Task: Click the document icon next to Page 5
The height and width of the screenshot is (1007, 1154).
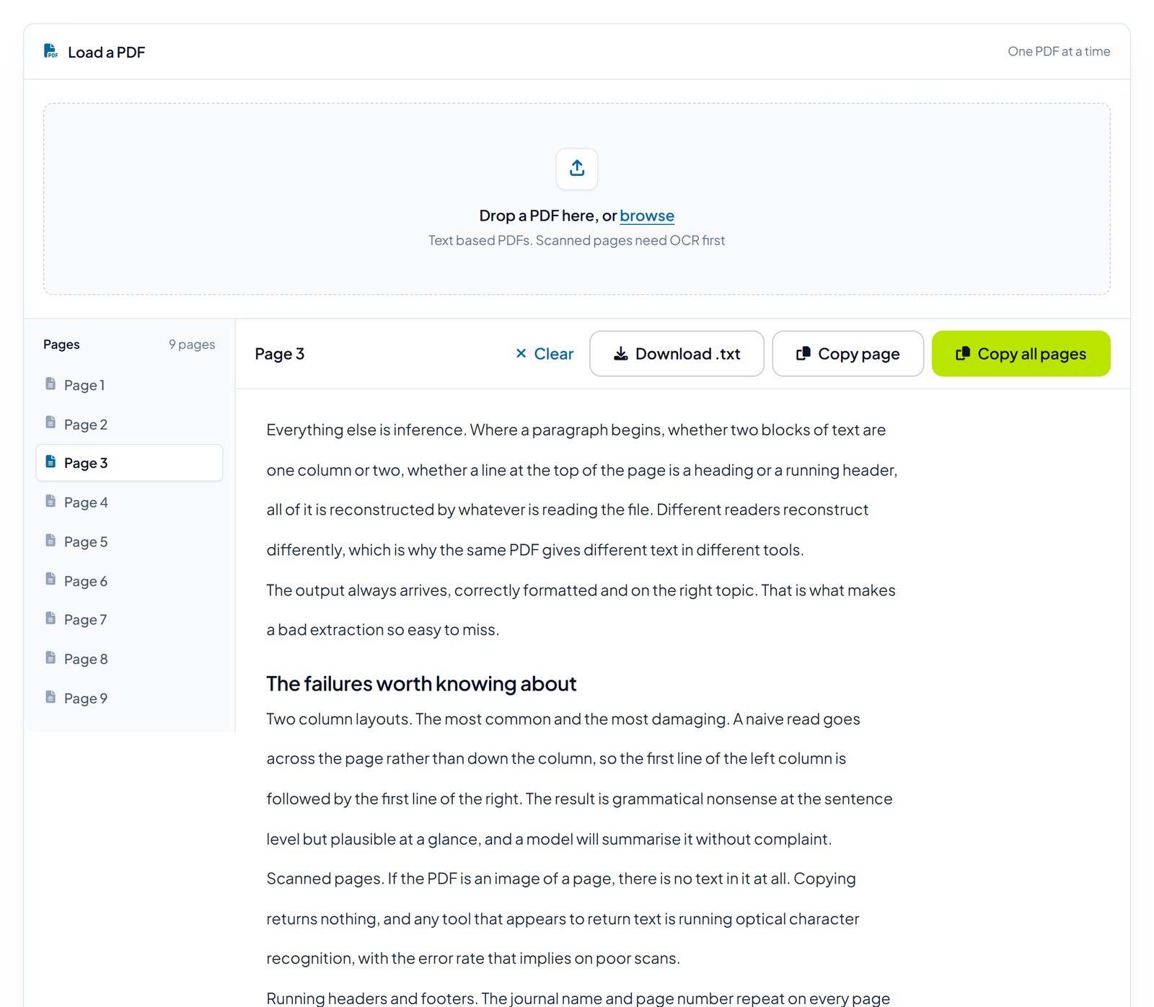Action: (50, 541)
